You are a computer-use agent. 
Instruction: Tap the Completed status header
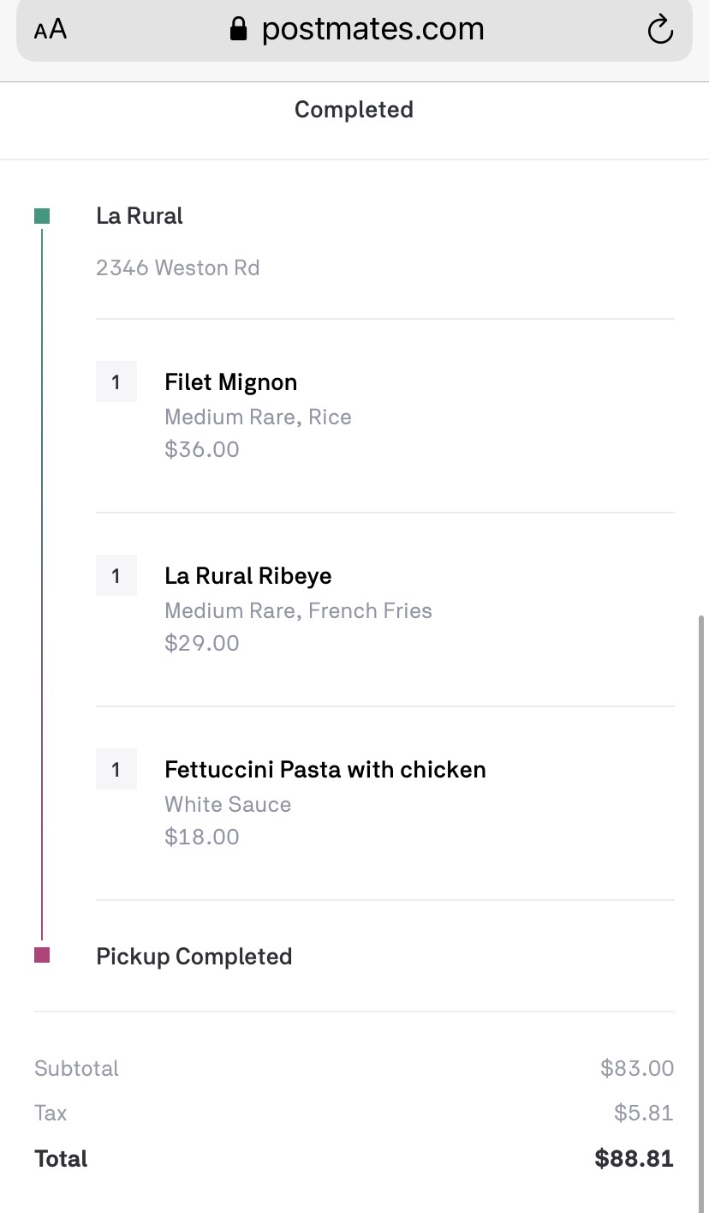[354, 110]
